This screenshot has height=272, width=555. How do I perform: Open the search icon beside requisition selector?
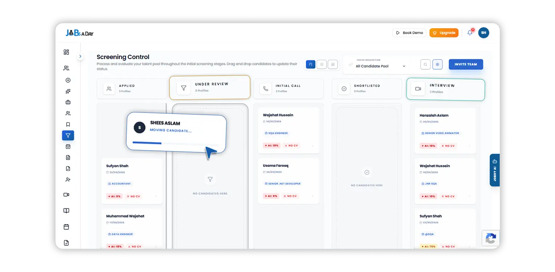[425, 65]
